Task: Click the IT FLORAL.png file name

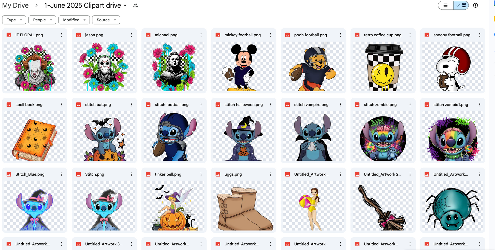Action: click(x=29, y=35)
